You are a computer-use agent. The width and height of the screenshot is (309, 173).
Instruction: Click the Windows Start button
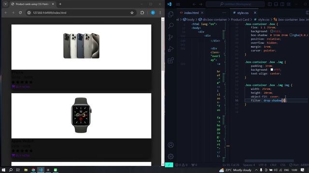point(3,170)
